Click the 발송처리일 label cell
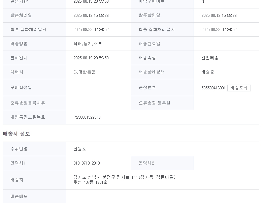The height and width of the screenshot is (203, 264). tap(34, 16)
